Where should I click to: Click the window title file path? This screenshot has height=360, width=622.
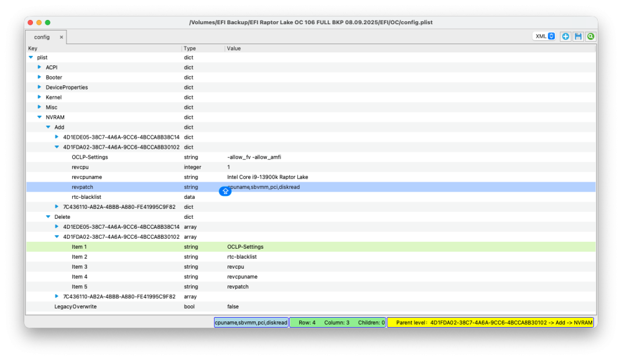point(310,22)
